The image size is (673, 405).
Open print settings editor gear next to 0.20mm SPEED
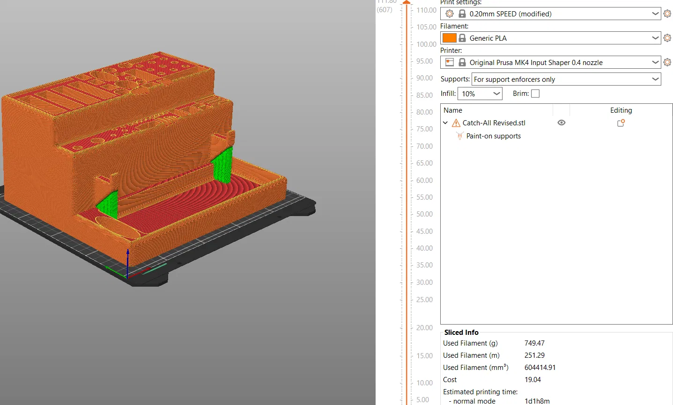pyautogui.click(x=667, y=14)
